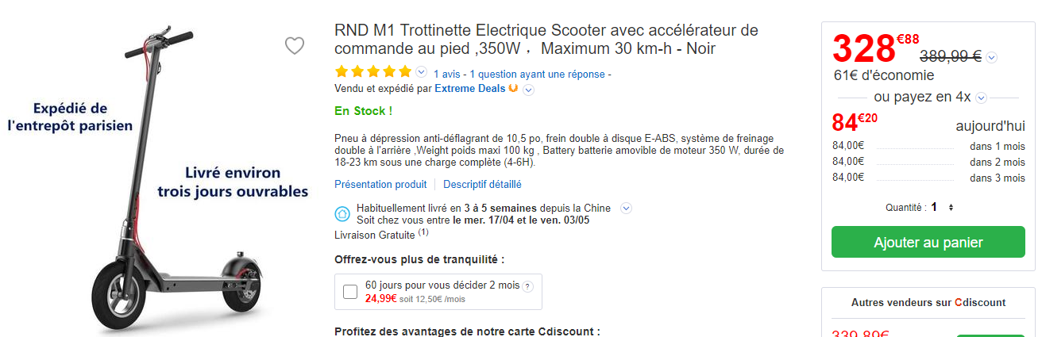
Task: Add product to wishlist with heart icon
Action: (x=295, y=46)
